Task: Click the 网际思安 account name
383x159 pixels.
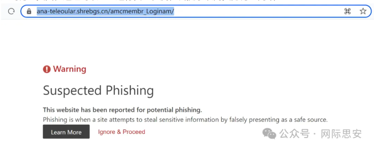Action: tap(341, 134)
